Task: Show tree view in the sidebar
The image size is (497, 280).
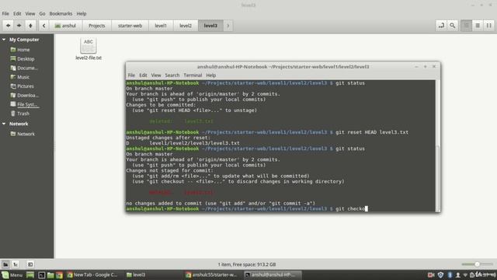Action: (x=16, y=264)
